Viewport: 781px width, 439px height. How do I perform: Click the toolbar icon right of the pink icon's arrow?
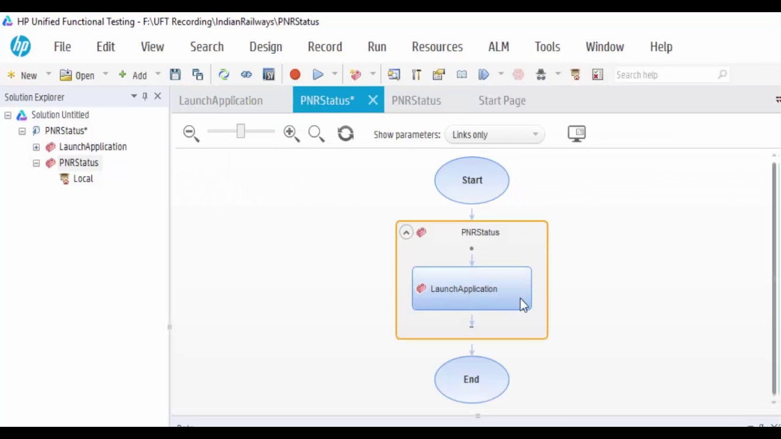click(394, 74)
